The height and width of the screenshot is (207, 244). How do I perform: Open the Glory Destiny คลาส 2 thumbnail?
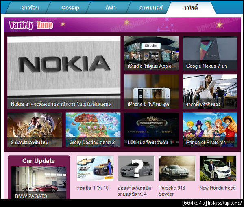pos(93,130)
